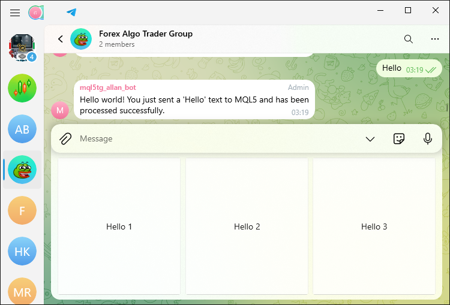This screenshot has height=305, width=450.
Task: Click the Forex Algo Trader Group title
Action: (x=146, y=34)
